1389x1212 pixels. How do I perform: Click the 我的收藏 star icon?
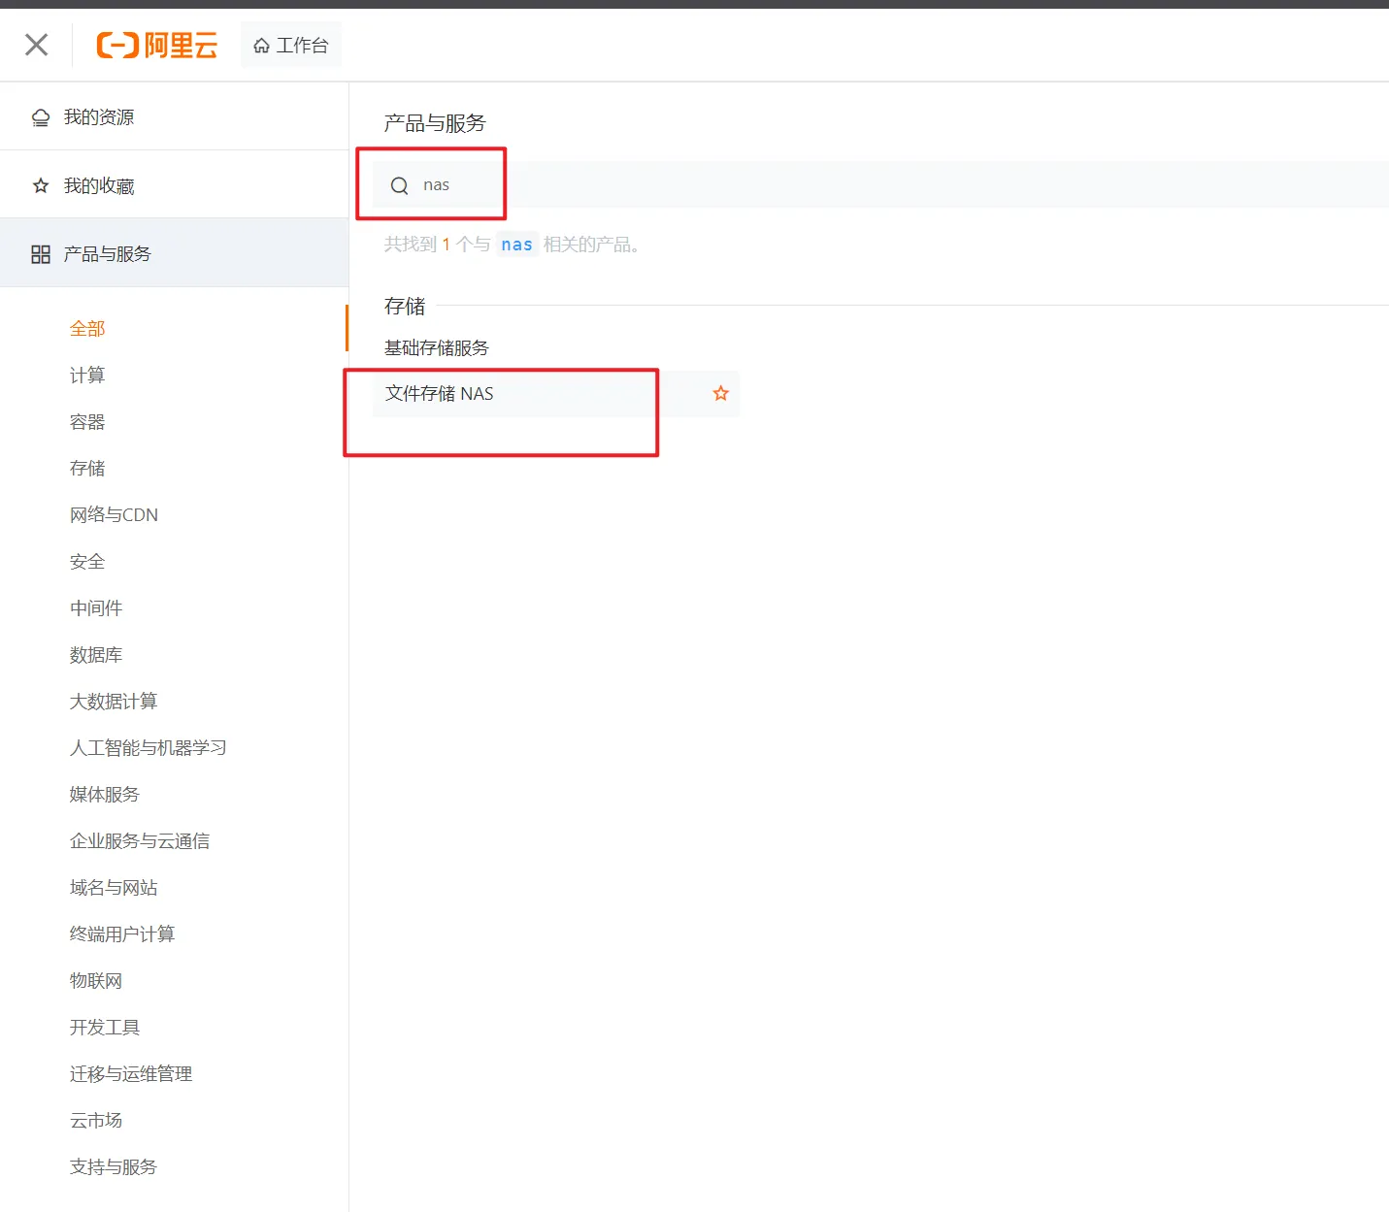pyautogui.click(x=41, y=185)
